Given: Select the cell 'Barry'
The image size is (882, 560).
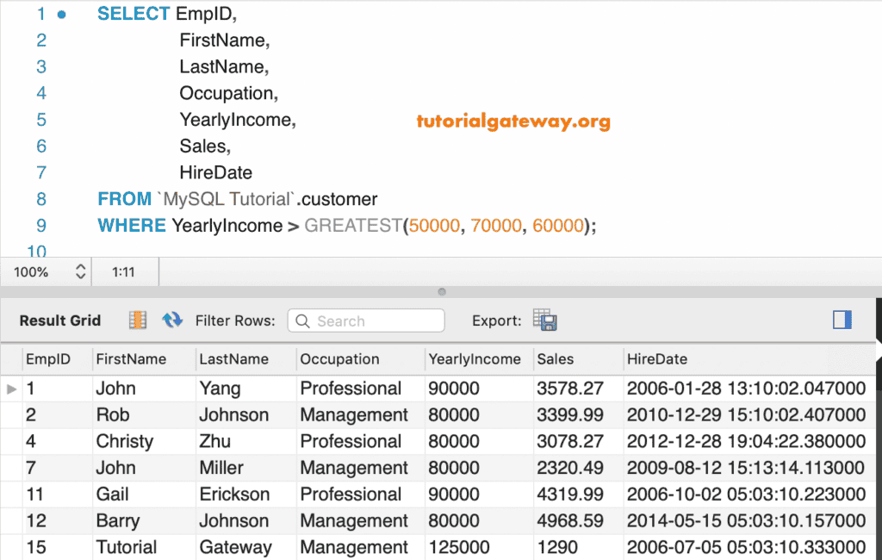Looking at the screenshot, I should point(117,520).
